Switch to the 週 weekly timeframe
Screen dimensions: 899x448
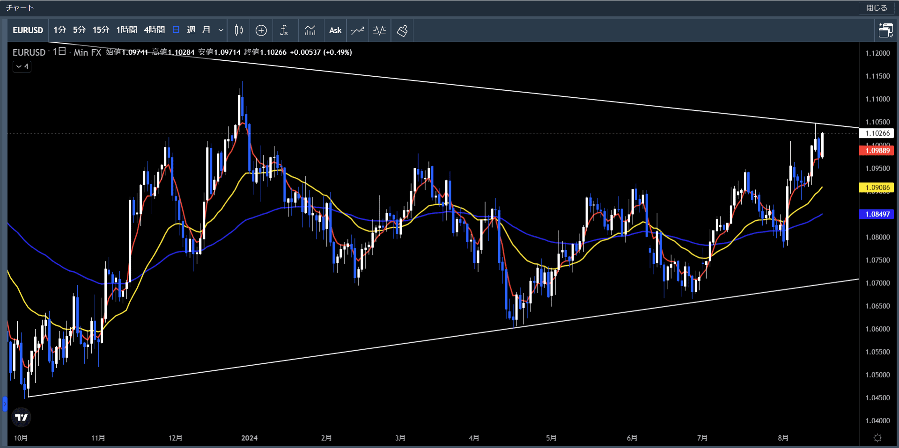tap(191, 30)
